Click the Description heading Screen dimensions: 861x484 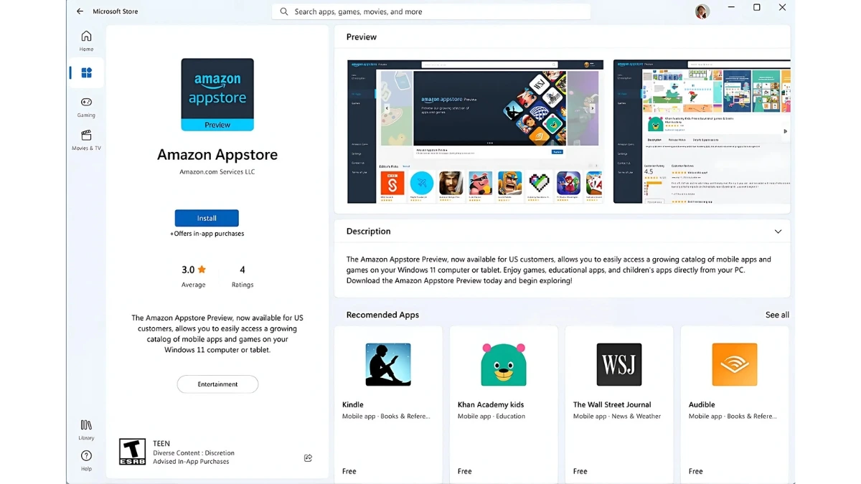[x=369, y=232]
